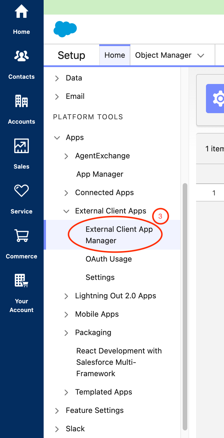Expand the Packaging node
The image size is (224, 438).
point(66,333)
